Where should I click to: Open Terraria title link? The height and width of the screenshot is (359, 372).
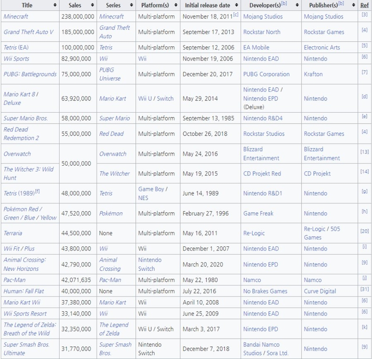click(x=13, y=233)
